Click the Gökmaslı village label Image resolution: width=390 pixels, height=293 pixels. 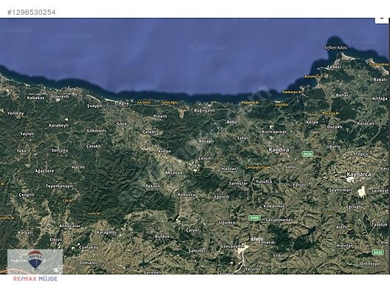[96, 130]
